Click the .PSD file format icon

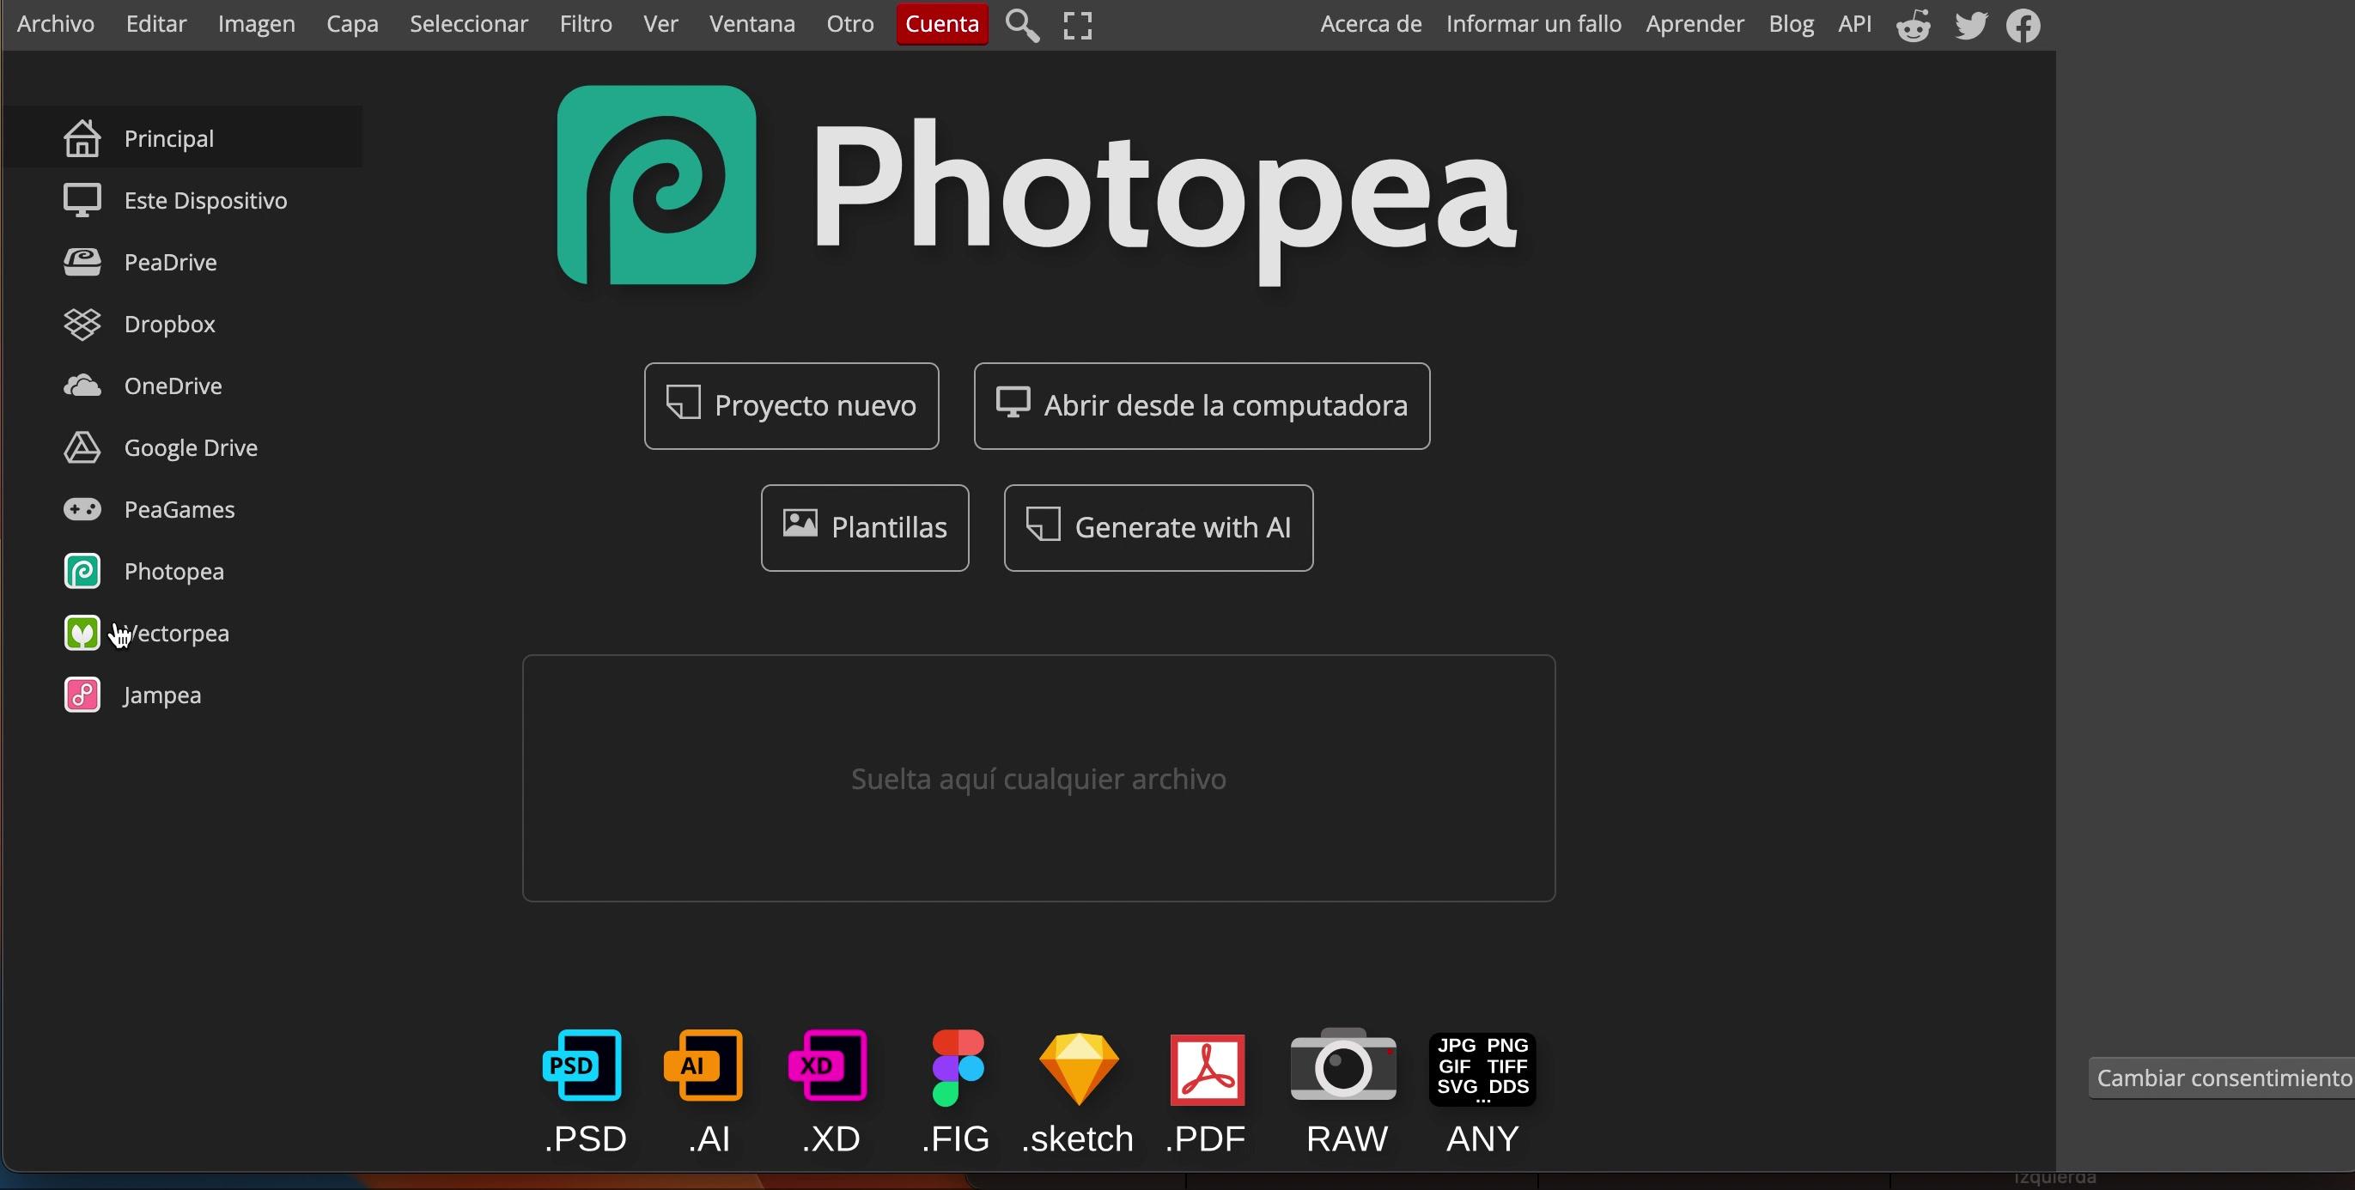[x=582, y=1066]
